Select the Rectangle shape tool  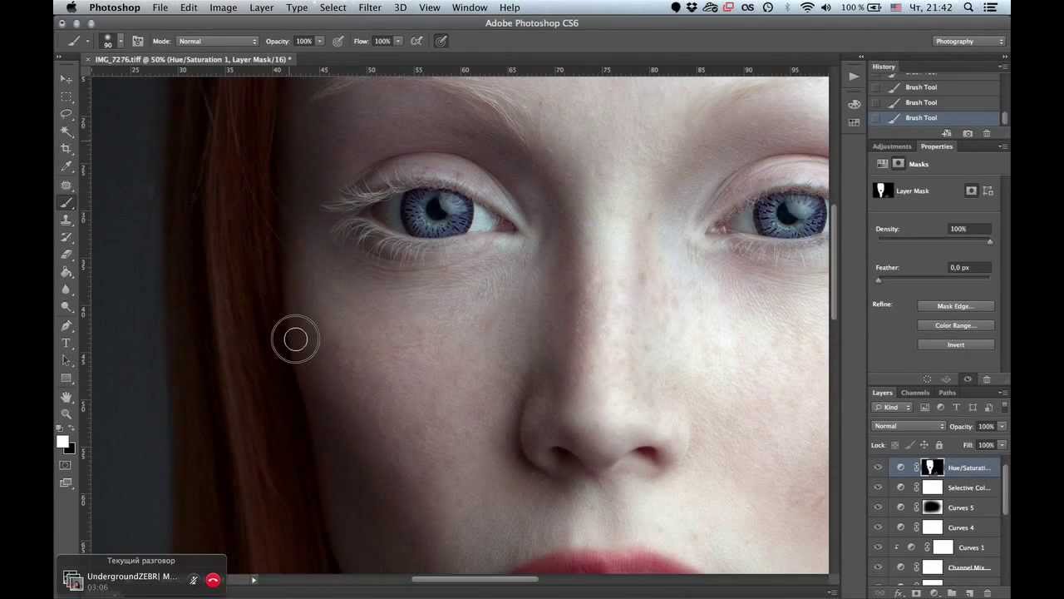pyautogui.click(x=66, y=379)
